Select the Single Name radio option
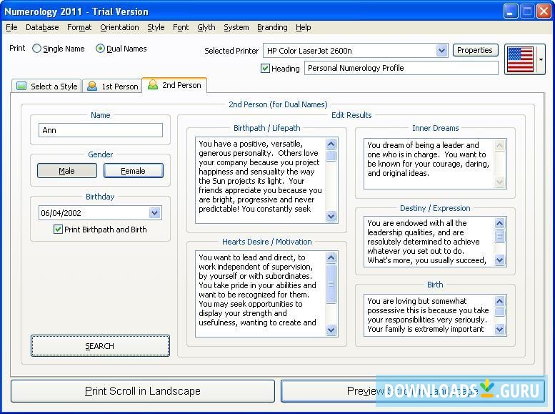Viewport: 555px width, 414px height. click(37, 49)
